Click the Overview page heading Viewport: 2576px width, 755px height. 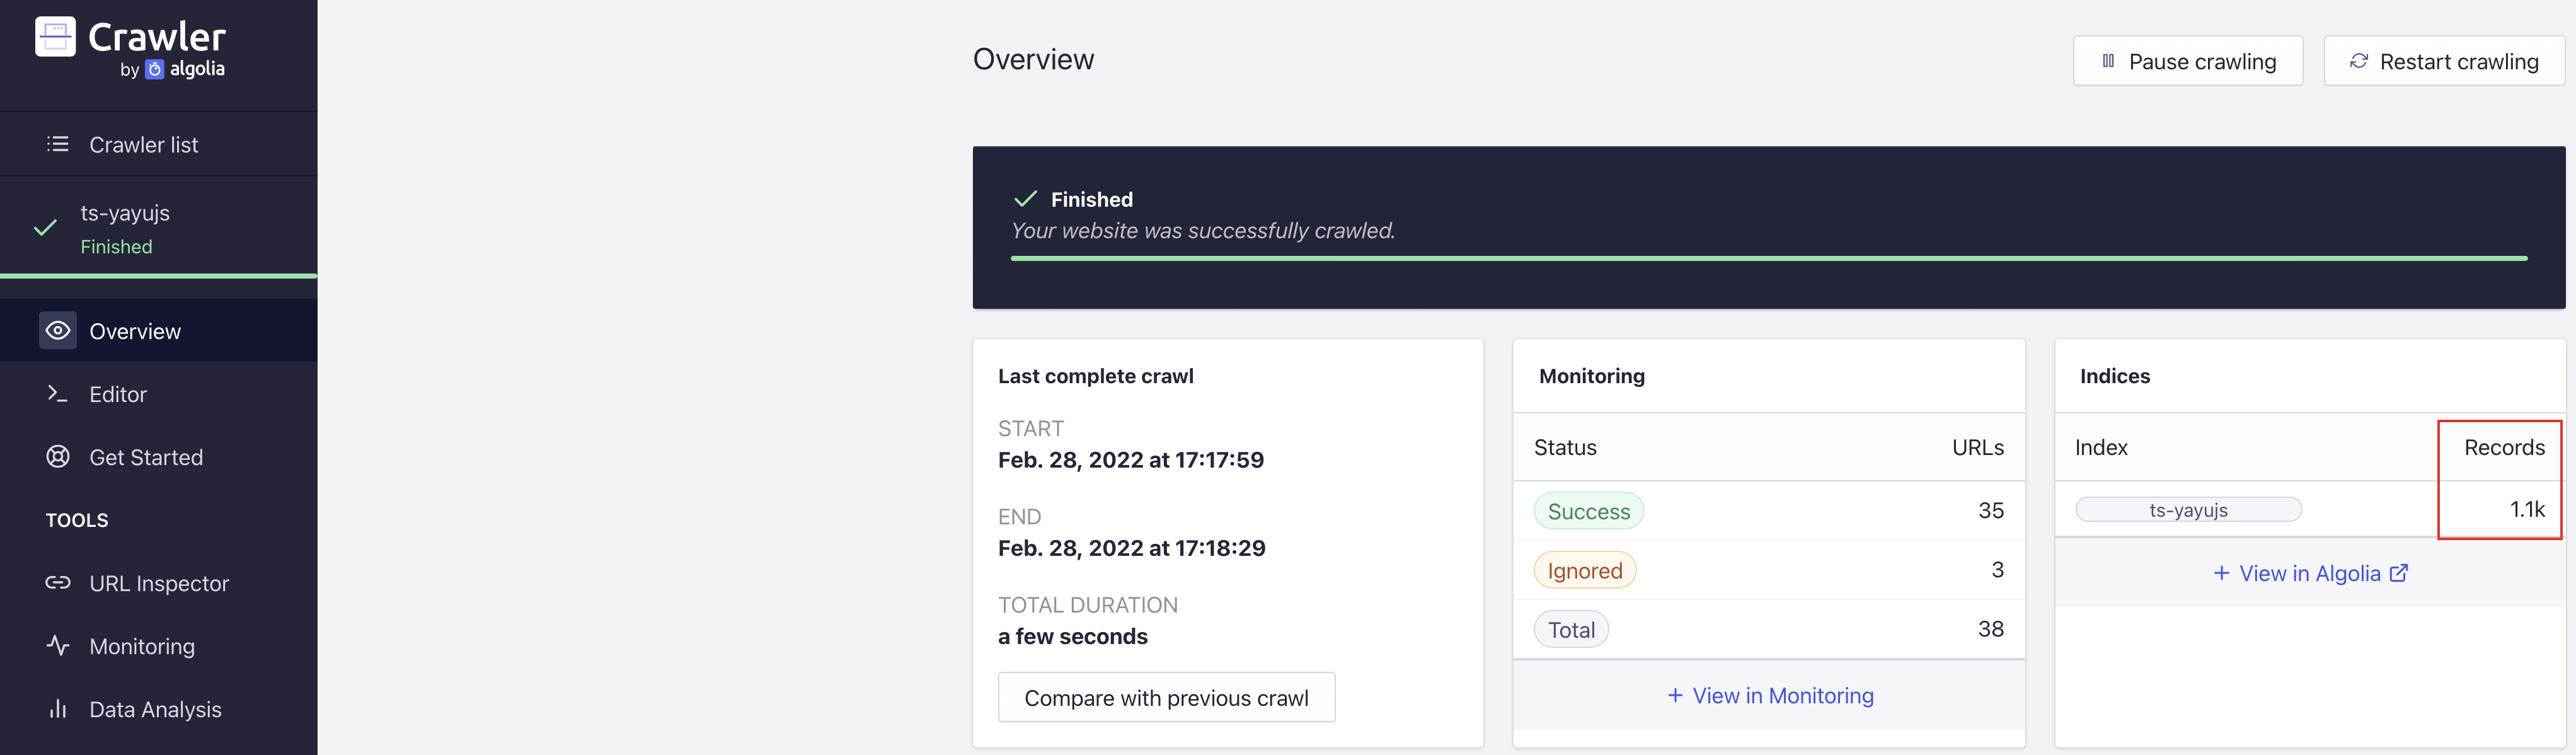pyautogui.click(x=1033, y=59)
